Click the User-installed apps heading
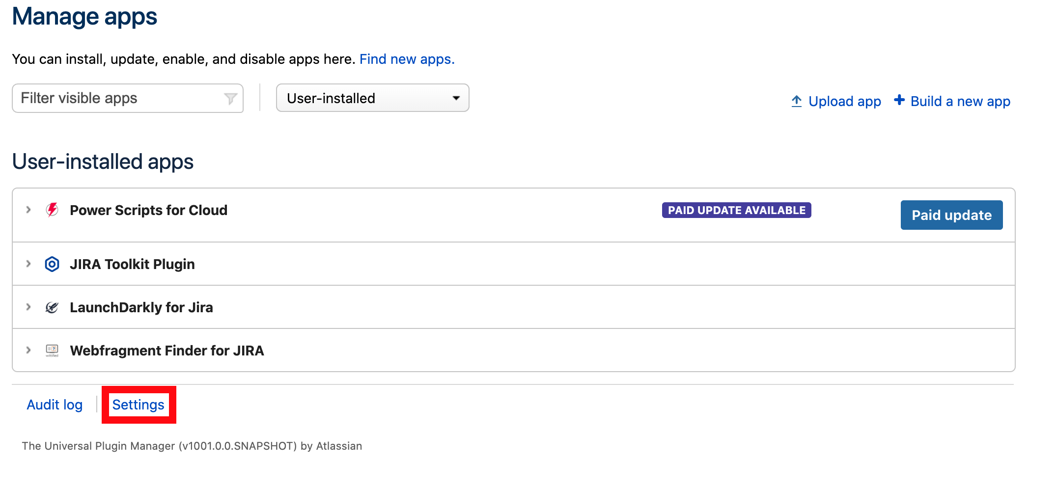The image size is (1056, 488). coord(103,162)
